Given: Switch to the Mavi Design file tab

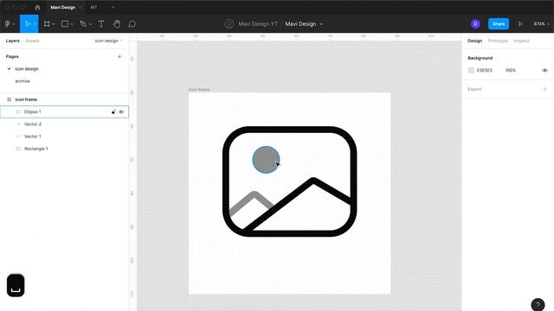Looking at the screenshot, I should tap(62, 8).
